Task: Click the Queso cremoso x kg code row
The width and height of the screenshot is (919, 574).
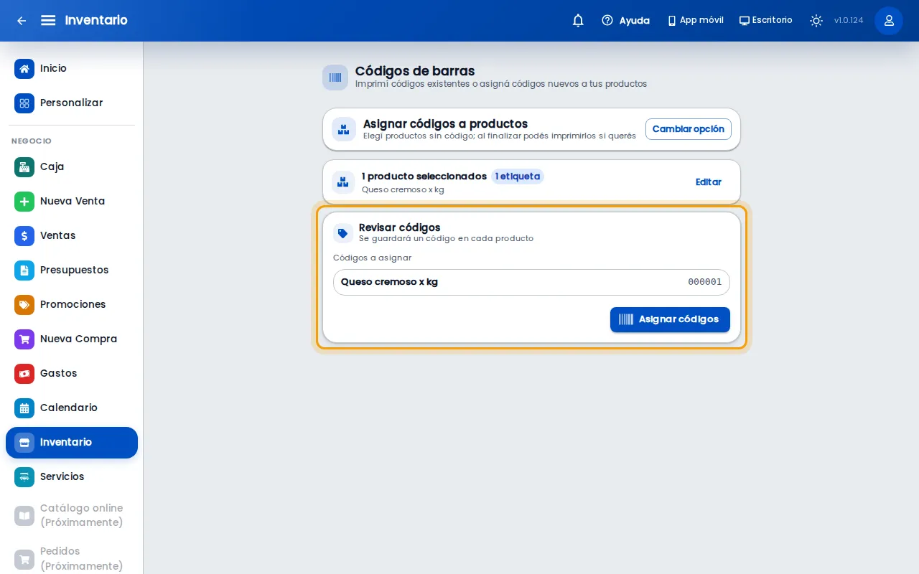Action: tap(531, 282)
